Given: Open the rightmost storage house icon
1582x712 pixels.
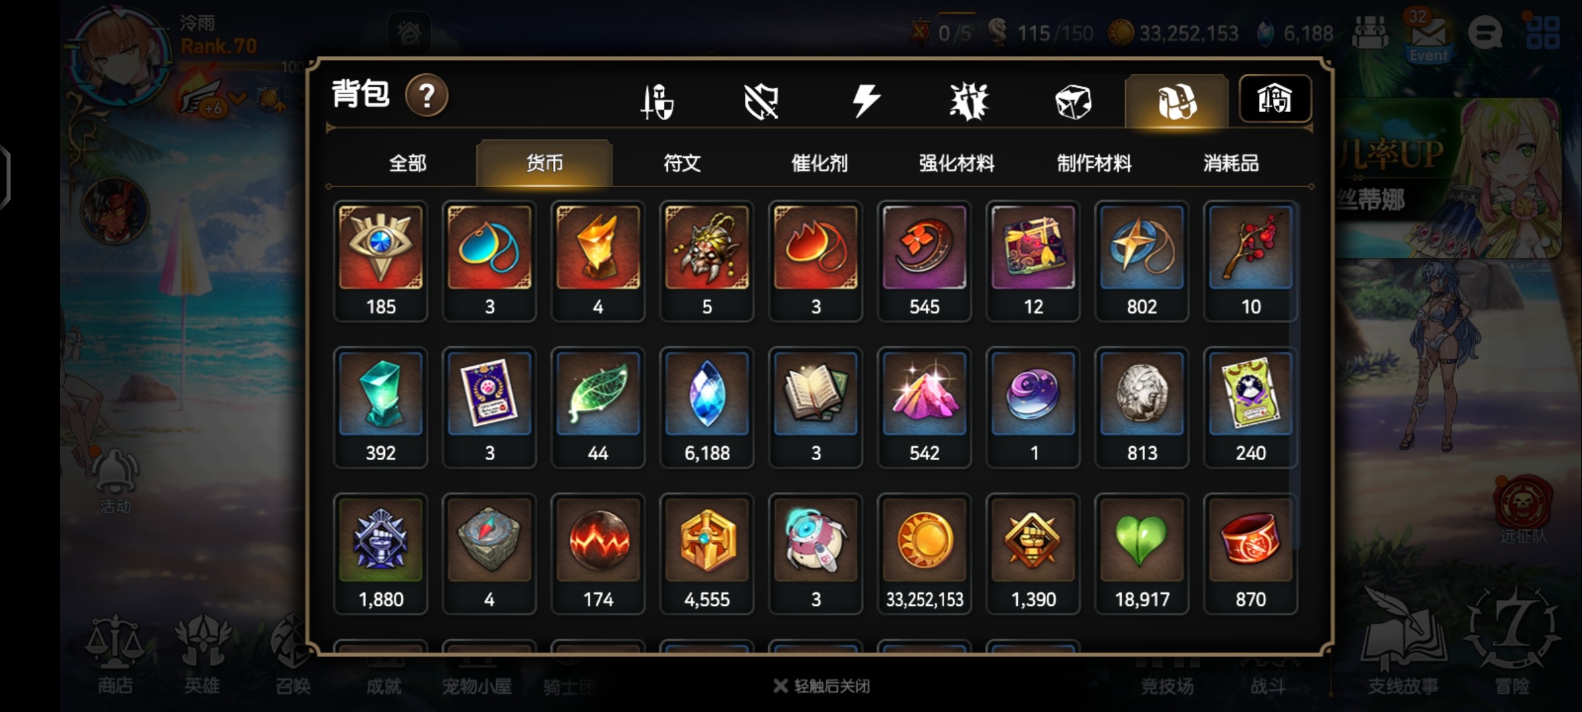Looking at the screenshot, I should 1275,100.
